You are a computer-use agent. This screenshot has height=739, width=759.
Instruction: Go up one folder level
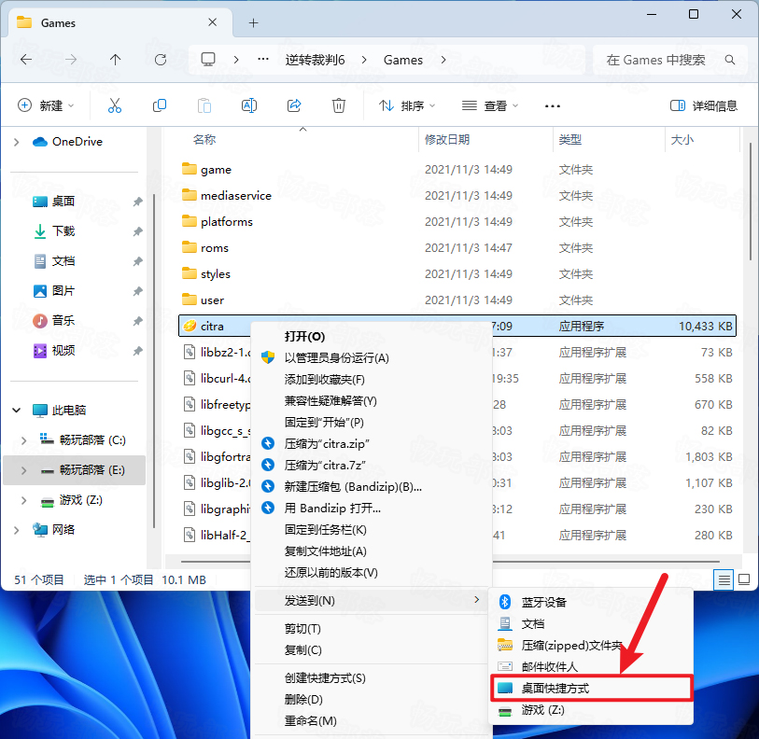click(x=115, y=60)
